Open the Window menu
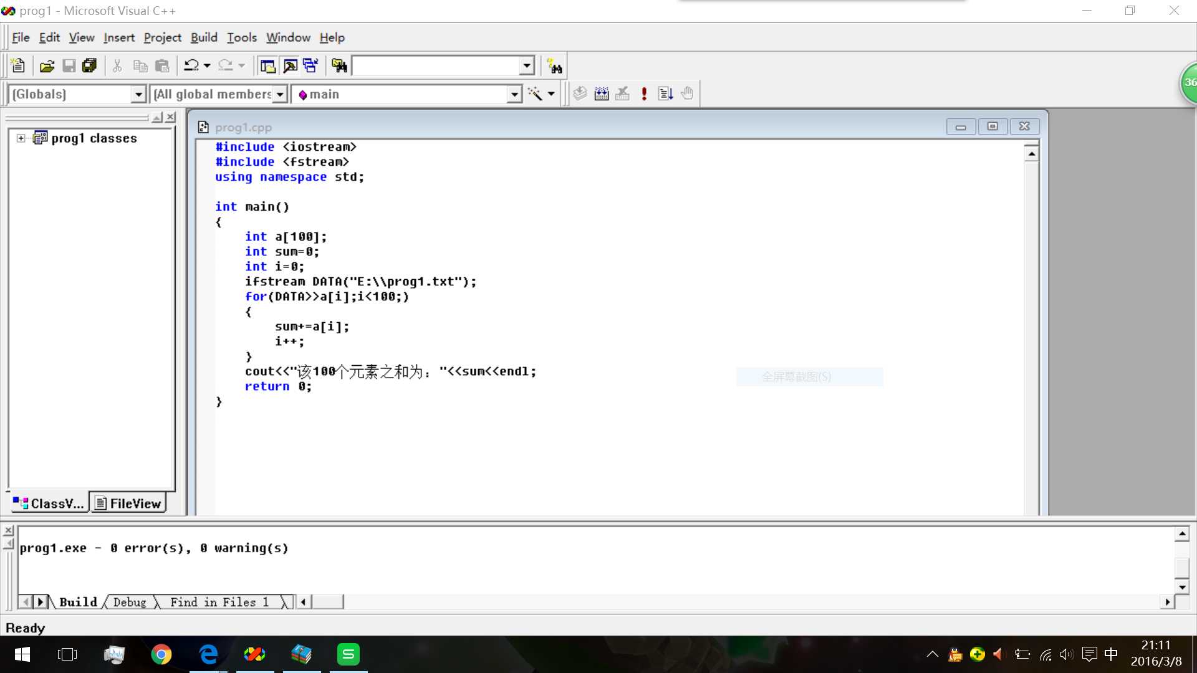This screenshot has height=673, width=1197. click(x=288, y=37)
